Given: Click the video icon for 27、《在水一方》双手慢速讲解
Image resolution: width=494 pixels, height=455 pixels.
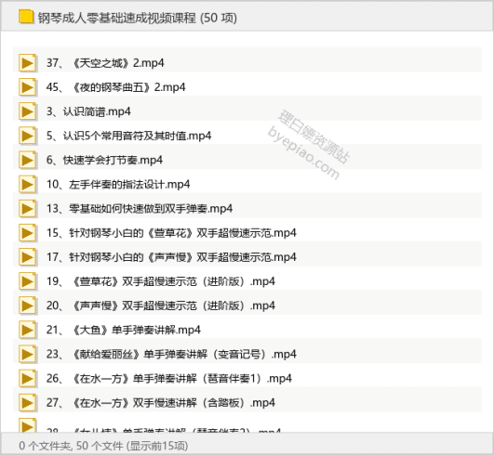Looking at the screenshot, I should click(x=27, y=402).
